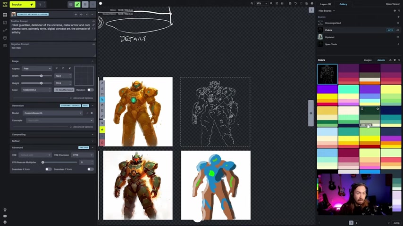This screenshot has width=403, height=226.
Task: Save canvas to gallery icon
Action: coord(290,4)
